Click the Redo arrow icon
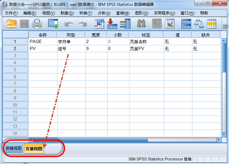Image resolution: width=229 pixels, height=164 pixels. (83, 24)
